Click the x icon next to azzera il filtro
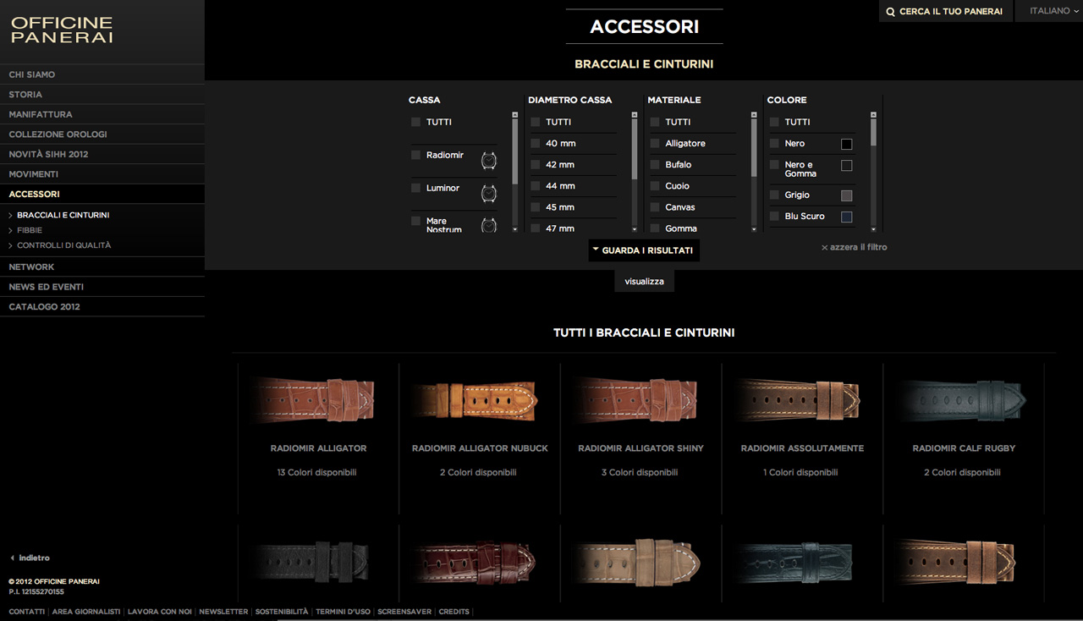This screenshot has height=621, width=1083. pos(824,248)
